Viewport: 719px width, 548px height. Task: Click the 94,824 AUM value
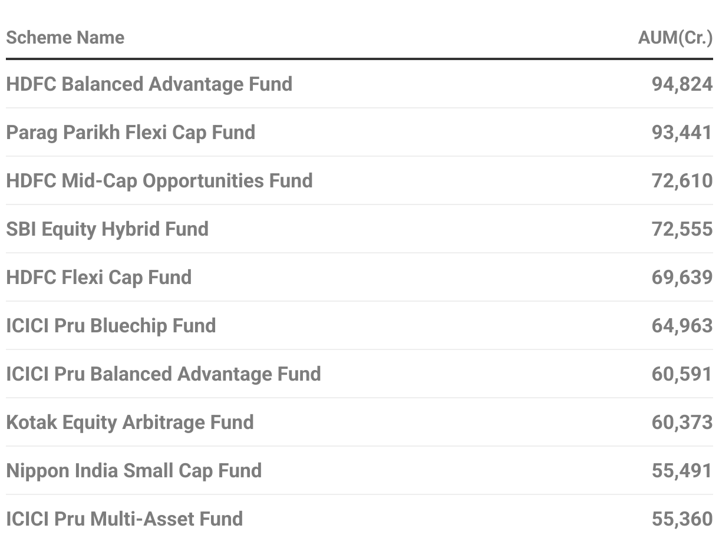point(682,84)
